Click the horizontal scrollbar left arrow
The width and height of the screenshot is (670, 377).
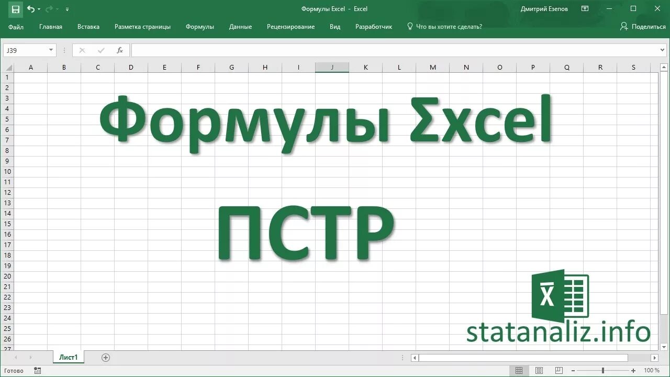pos(415,358)
